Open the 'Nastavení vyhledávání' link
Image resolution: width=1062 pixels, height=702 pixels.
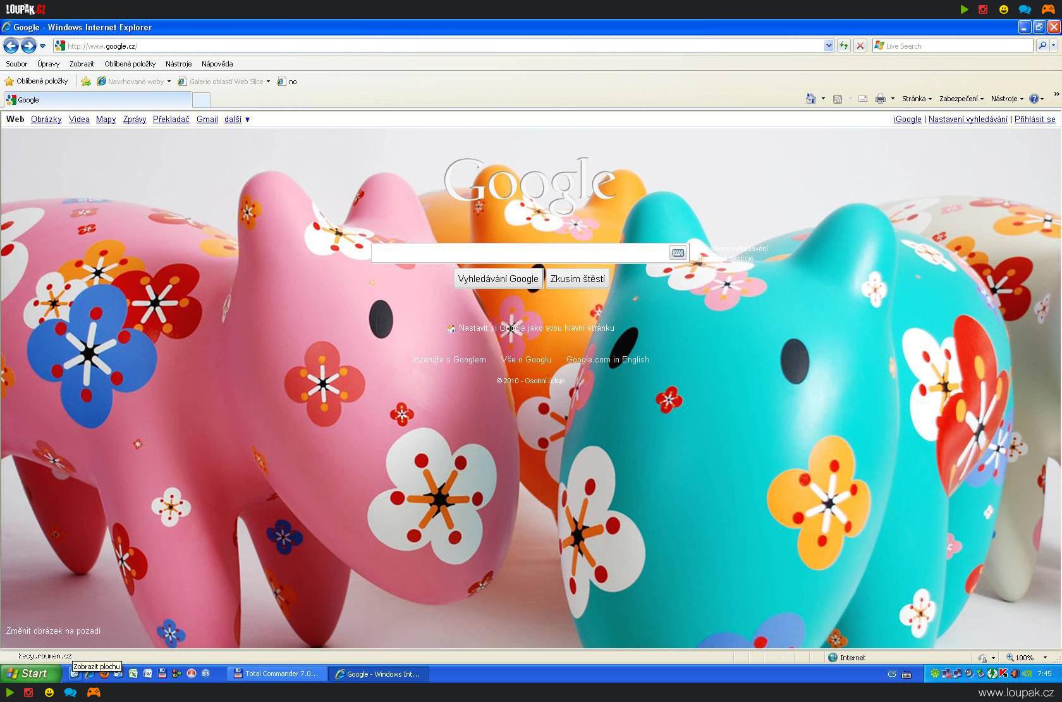pyautogui.click(x=968, y=119)
